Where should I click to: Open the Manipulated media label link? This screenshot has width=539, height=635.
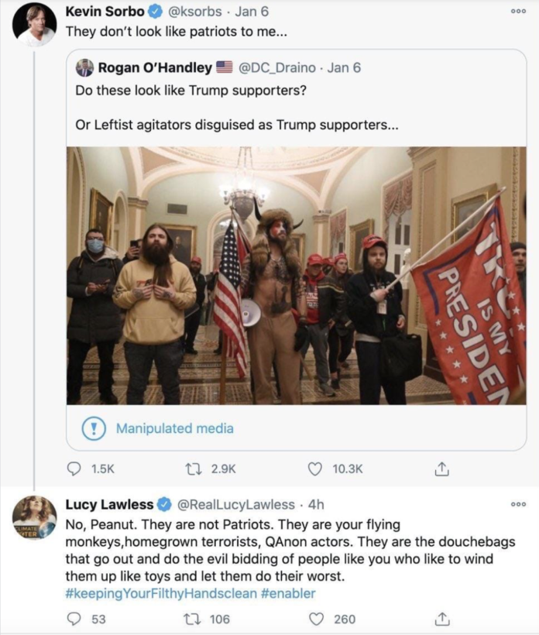(174, 428)
